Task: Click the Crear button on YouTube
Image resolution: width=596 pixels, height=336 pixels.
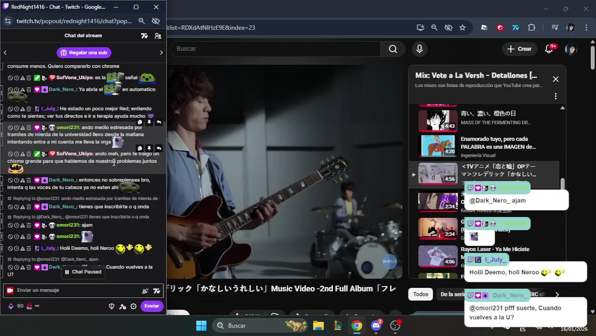Action: [x=520, y=49]
